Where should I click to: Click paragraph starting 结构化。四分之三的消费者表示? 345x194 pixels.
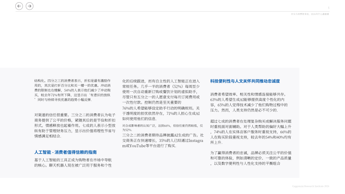[73, 90]
